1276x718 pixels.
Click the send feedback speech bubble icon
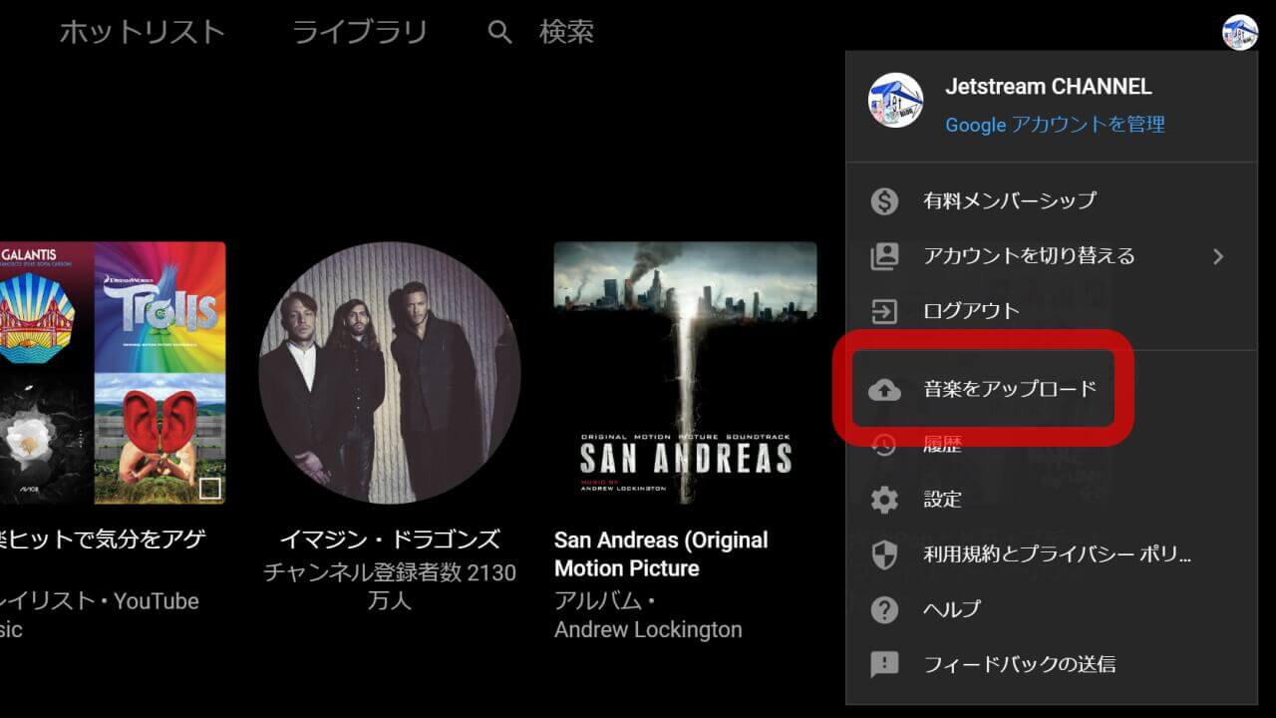[884, 664]
